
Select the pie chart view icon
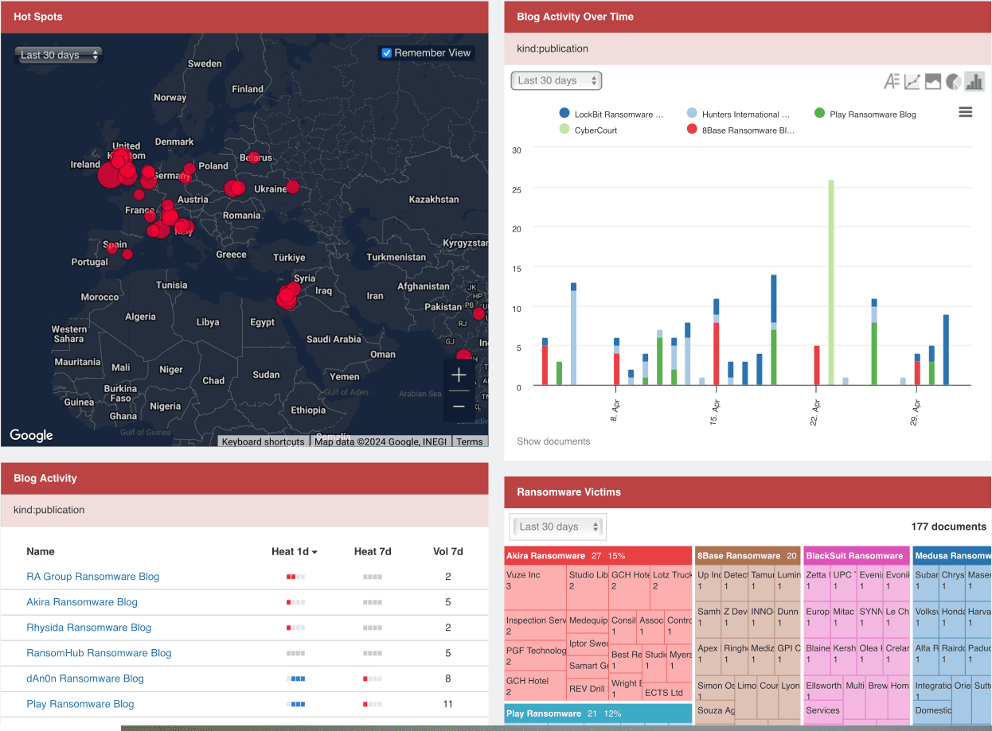[x=954, y=81]
